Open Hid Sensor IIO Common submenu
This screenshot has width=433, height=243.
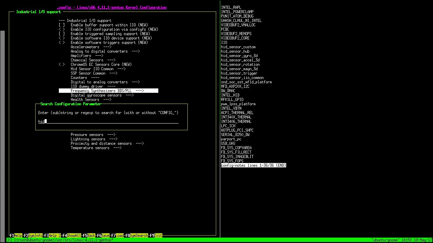(x=98, y=69)
